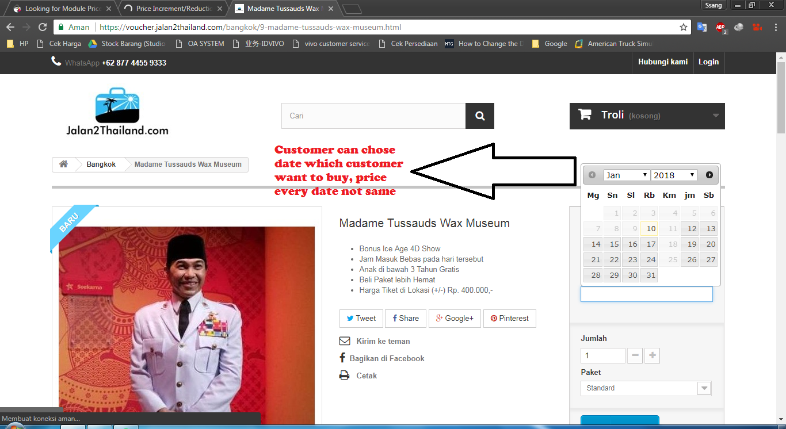Open the HP bookmark
Screen dimensions: 786x429
click(x=17, y=44)
